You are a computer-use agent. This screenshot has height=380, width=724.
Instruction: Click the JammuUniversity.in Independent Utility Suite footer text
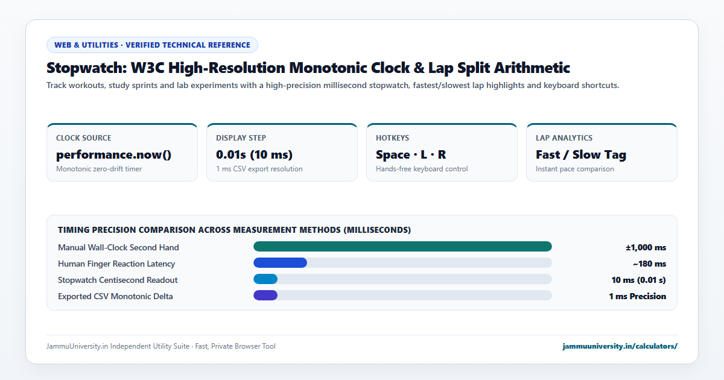[x=161, y=346]
